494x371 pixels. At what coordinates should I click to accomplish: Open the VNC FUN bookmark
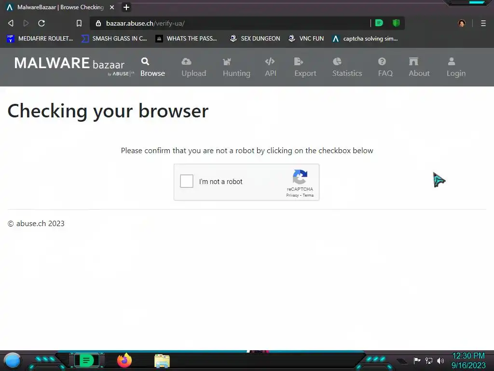pyautogui.click(x=306, y=39)
